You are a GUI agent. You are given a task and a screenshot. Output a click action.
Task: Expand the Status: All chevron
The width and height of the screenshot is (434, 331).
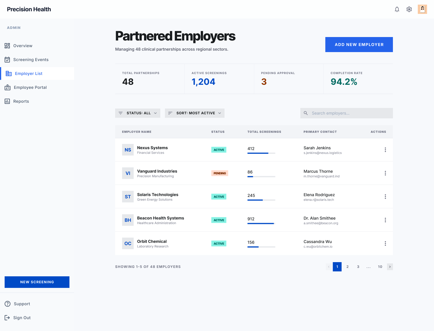[x=155, y=113]
